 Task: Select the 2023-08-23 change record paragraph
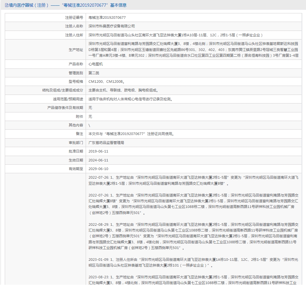pyautogui.click(x=193, y=280)
